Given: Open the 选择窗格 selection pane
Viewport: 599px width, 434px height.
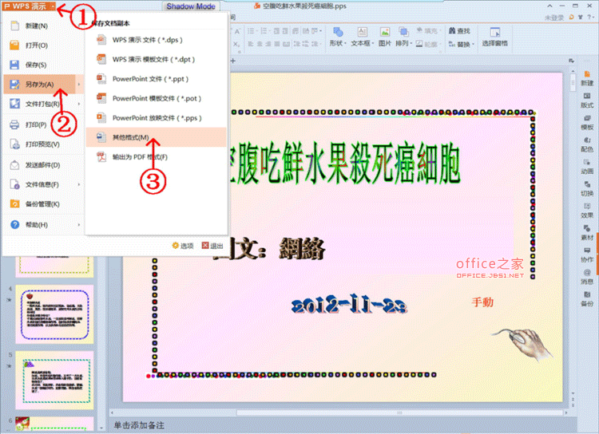Looking at the screenshot, I should coord(494,37).
